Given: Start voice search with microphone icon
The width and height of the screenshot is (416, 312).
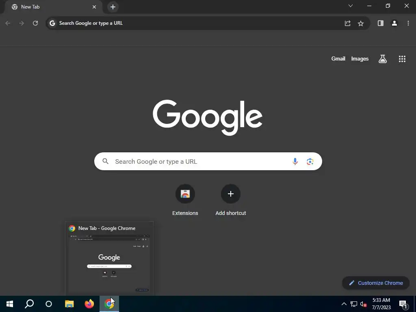Looking at the screenshot, I should point(295,161).
